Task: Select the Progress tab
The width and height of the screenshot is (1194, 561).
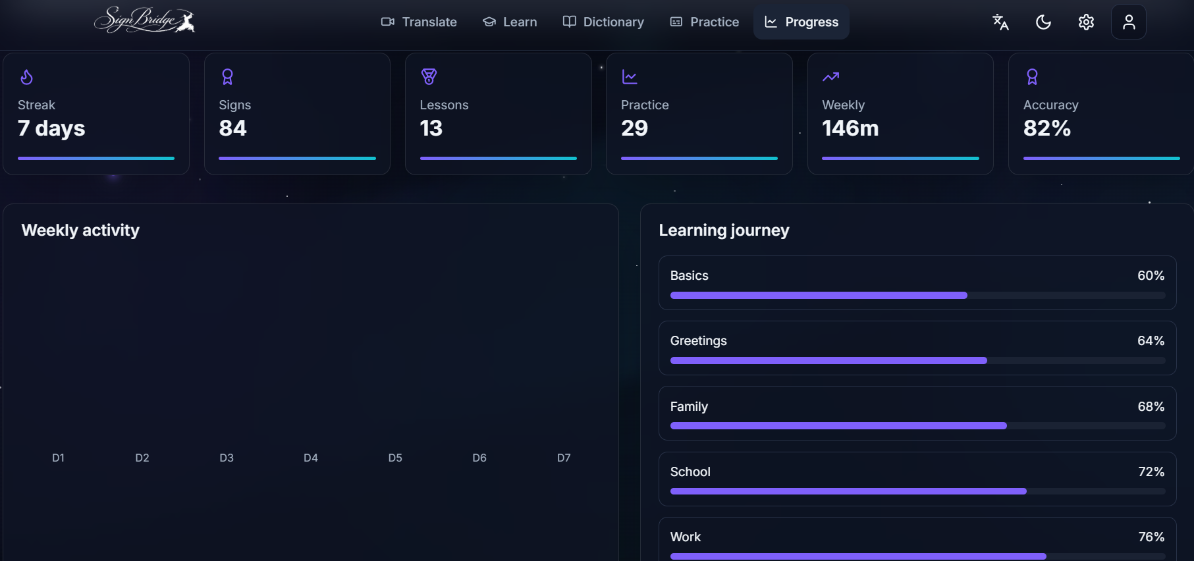Action: 801,22
